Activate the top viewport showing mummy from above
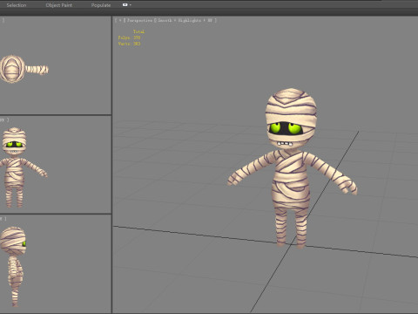 tap(56, 65)
